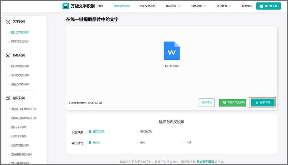Screen dimensions: 288x165
Task: Click the 票证识别 section icon in sidebar
Action: click(x=8, y=98)
